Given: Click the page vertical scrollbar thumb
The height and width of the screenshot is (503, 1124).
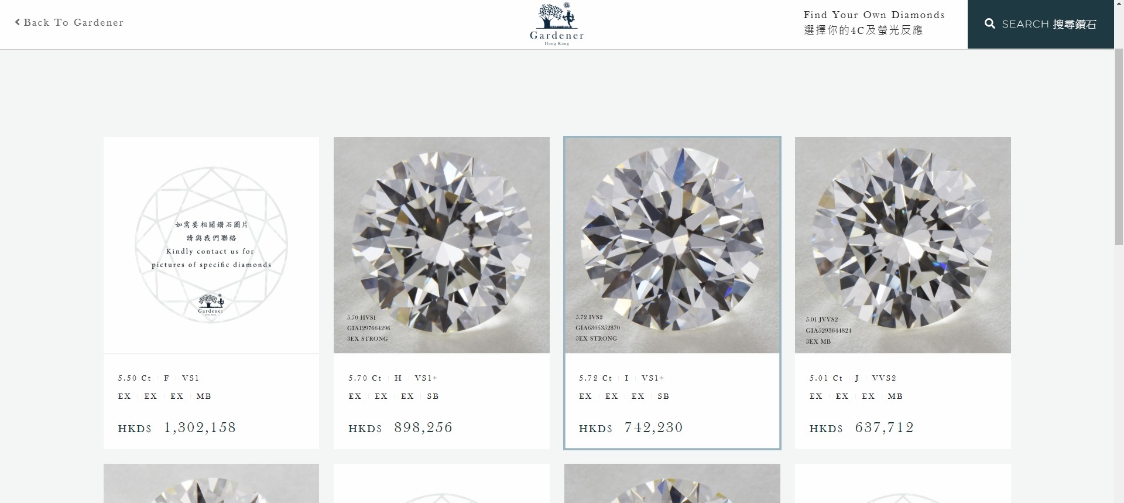Looking at the screenshot, I should tap(1119, 146).
